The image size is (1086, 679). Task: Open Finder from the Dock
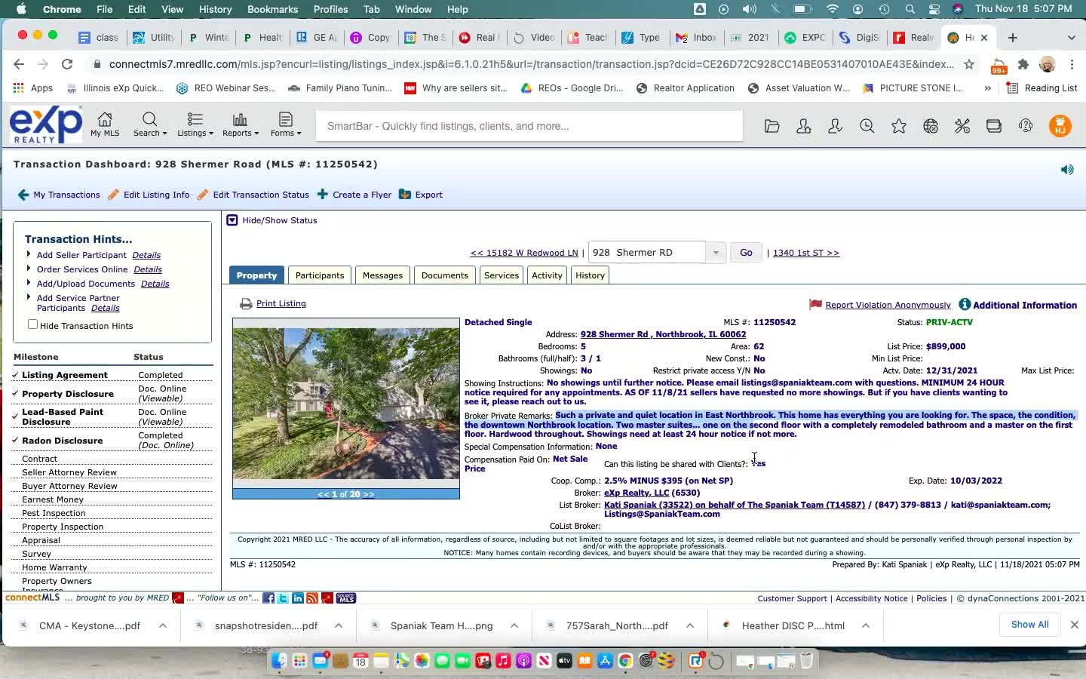click(x=278, y=661)
